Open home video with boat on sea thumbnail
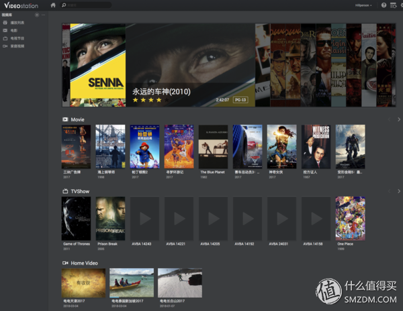The height and width of the screenshot is (311, 403). [x=132, y=283]
